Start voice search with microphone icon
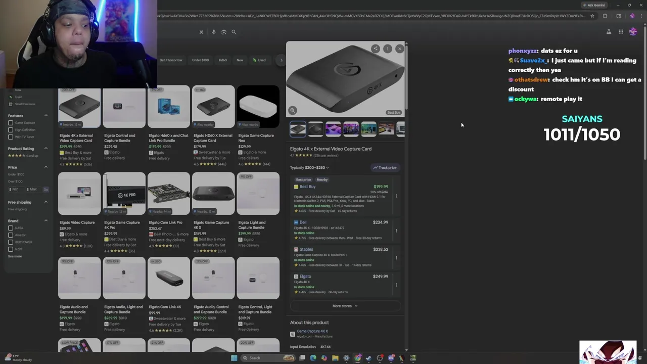This screenshot has width=647, height=364. tap(214, 32)
